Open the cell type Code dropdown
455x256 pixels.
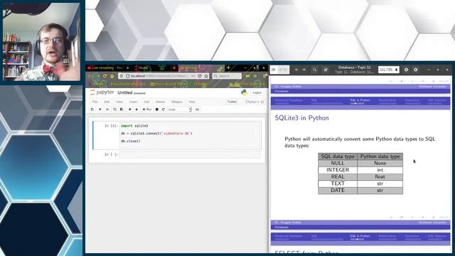coord(179,110)
